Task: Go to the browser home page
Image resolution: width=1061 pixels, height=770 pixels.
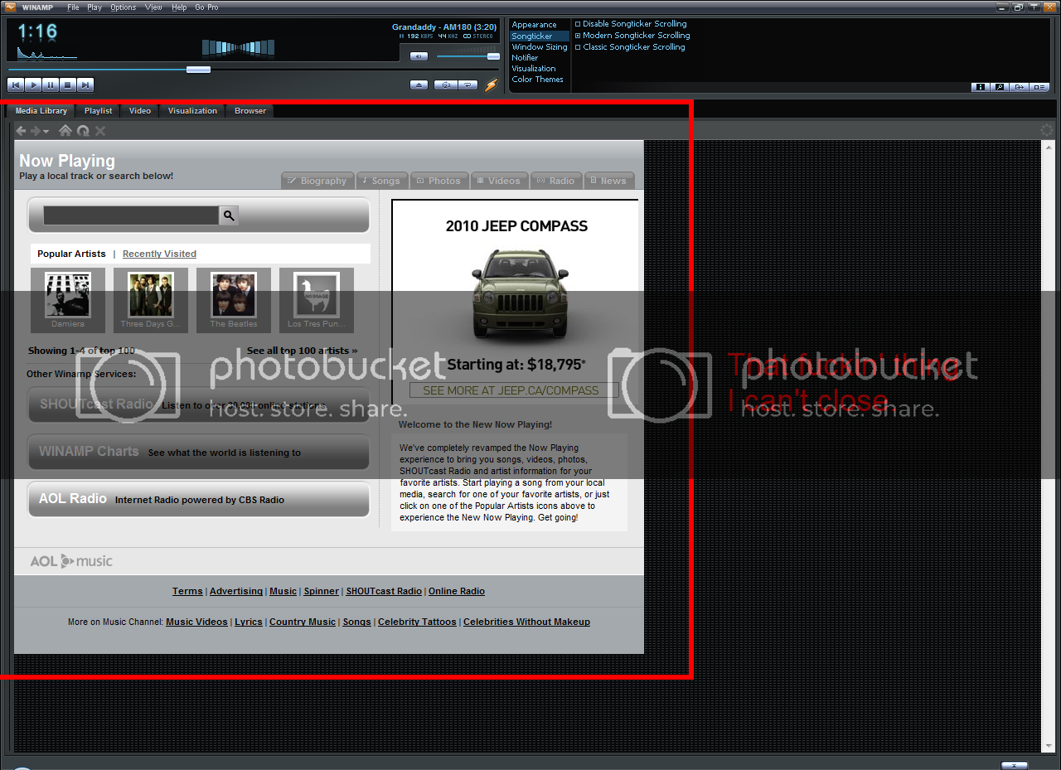Action: pyautogui.click(x=65, y=131)
